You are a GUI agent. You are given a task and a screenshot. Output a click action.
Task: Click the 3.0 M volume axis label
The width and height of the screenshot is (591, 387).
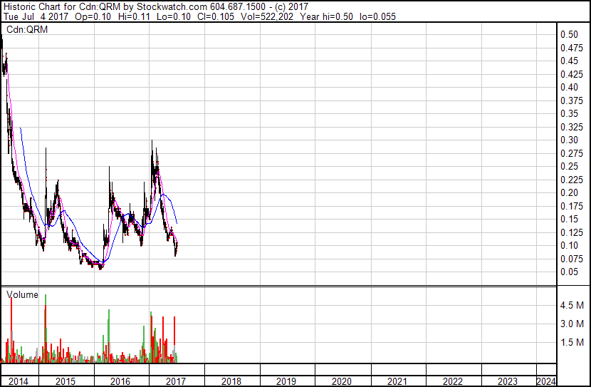coord(572,324)
